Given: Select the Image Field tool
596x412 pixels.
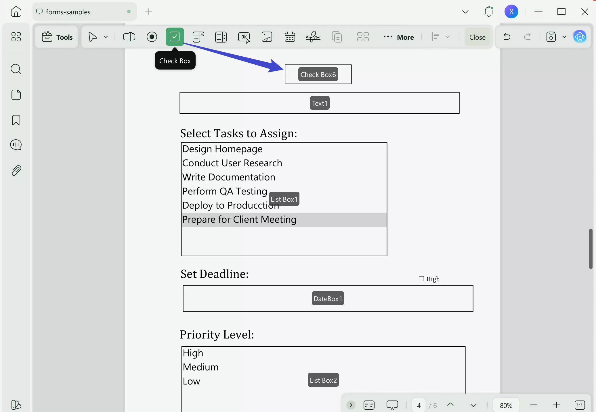Looking at the screenshot, I should (x=267, y=37).
